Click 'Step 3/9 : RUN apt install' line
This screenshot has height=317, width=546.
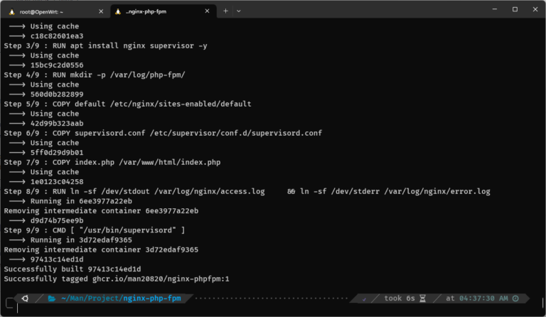click(x=105, y=45)
